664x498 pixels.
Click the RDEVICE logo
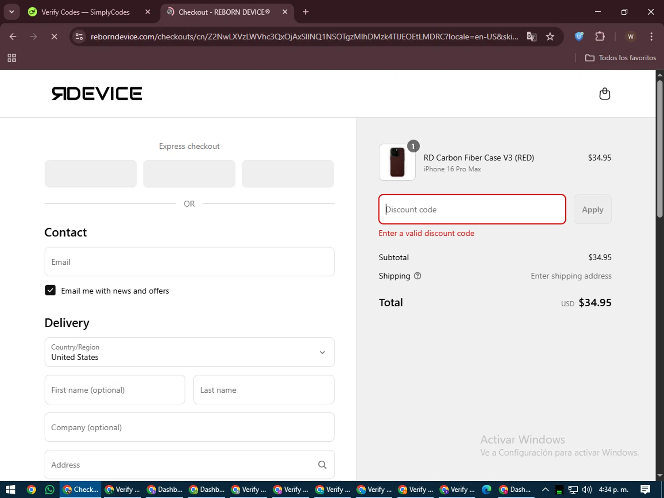(x=97, y=93)
